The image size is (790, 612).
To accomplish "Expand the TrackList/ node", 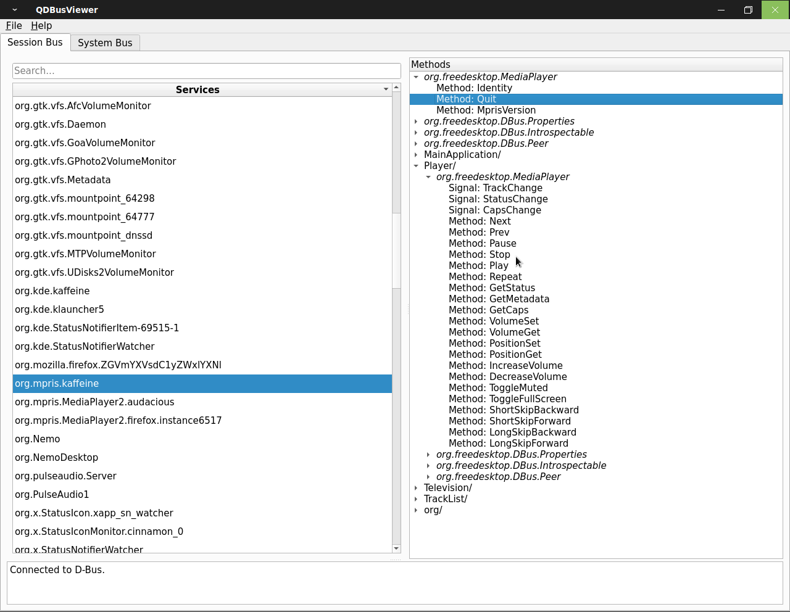I will 416,499.
